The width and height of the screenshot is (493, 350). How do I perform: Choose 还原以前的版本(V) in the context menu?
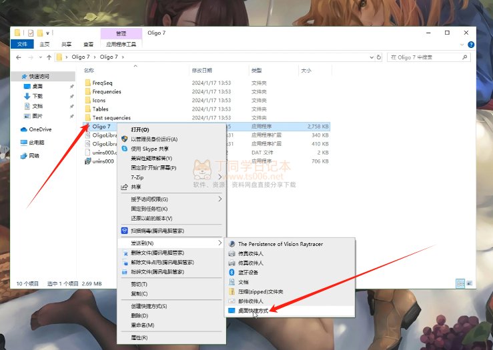171,218
